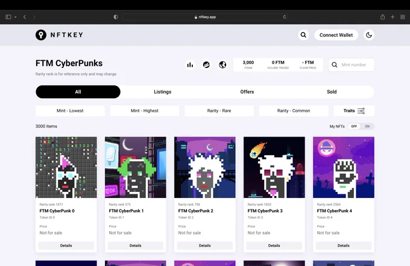The image size is (410, 266).
Task: Click the Connect Wallet button
Action: (x=336, y=35)
